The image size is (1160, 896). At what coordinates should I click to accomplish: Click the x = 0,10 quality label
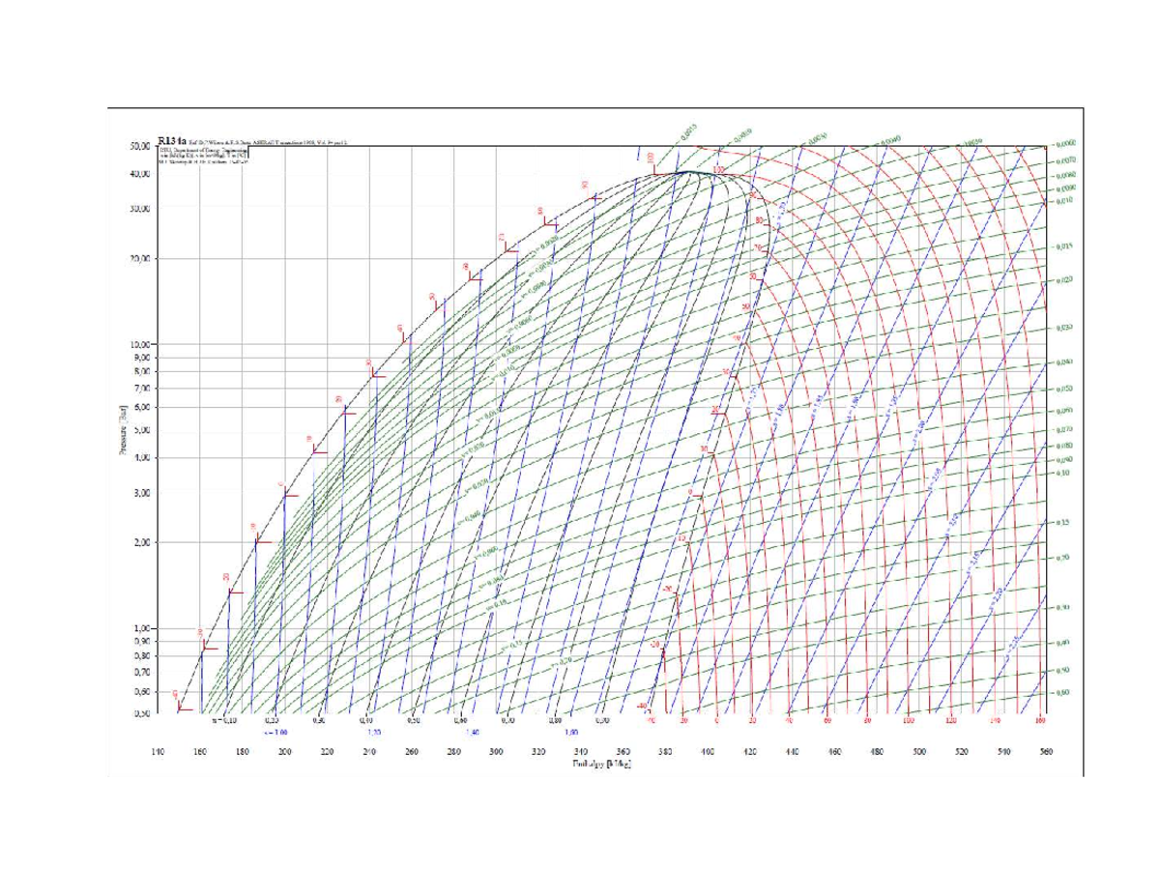223,721
